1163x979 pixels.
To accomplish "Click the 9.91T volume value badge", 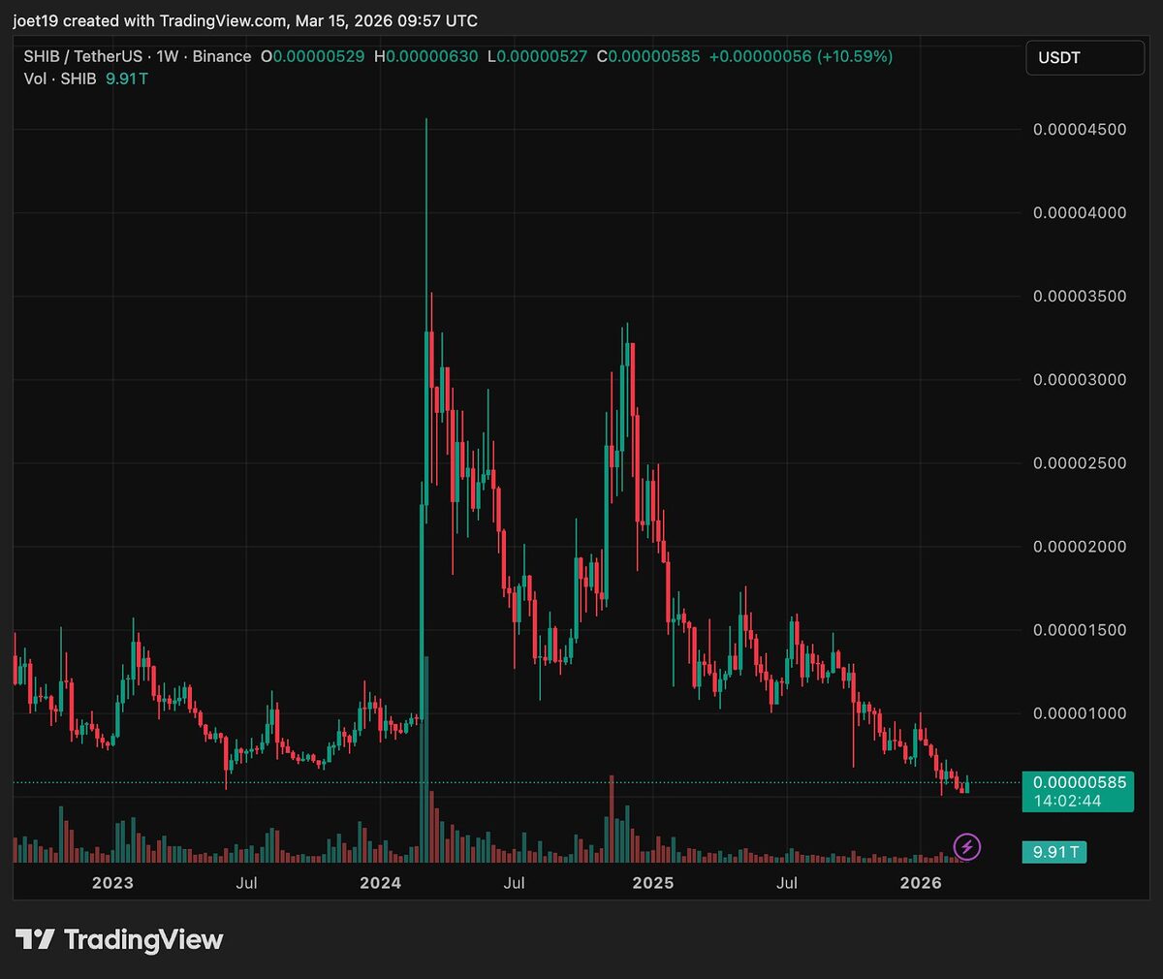I will click(1053, 852).
